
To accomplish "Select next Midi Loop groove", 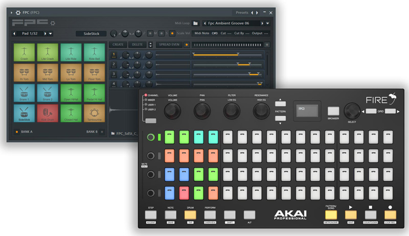I will point(262,23).
